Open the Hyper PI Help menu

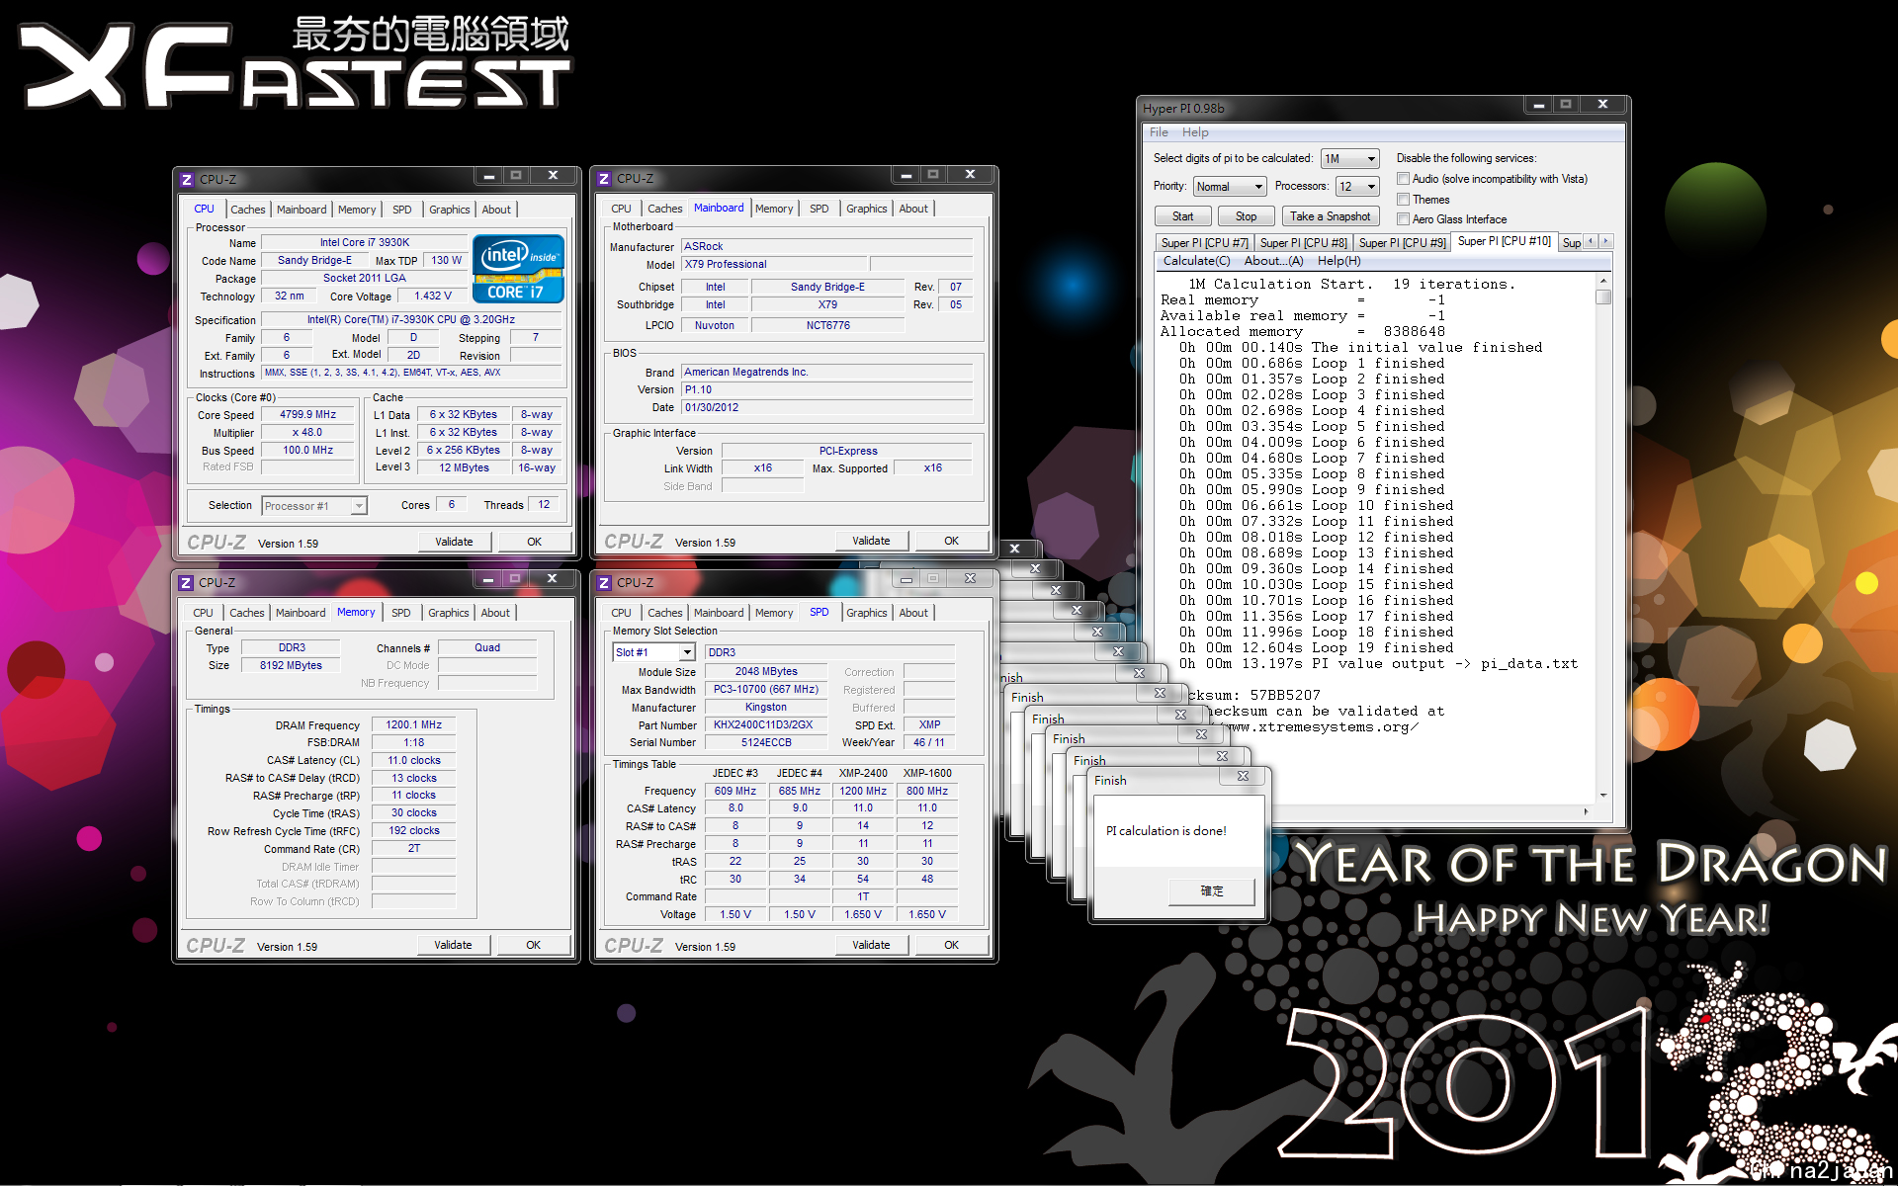(1195, 132)
